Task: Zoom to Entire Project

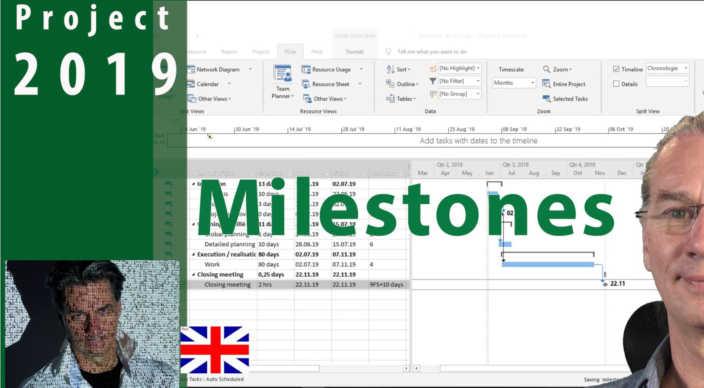Action: 564,84
